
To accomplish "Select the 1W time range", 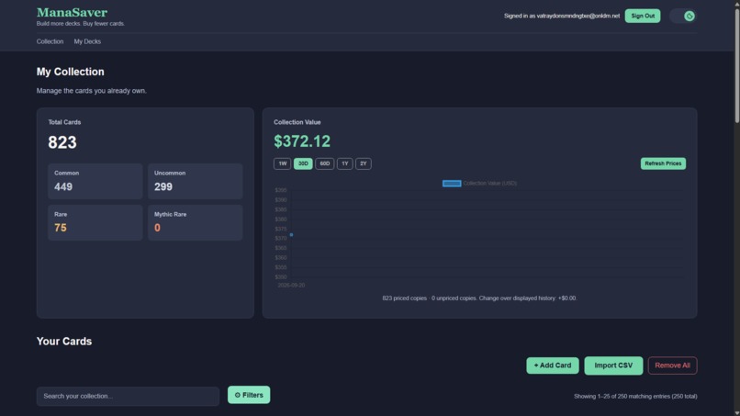I will (x=282, y=163).
